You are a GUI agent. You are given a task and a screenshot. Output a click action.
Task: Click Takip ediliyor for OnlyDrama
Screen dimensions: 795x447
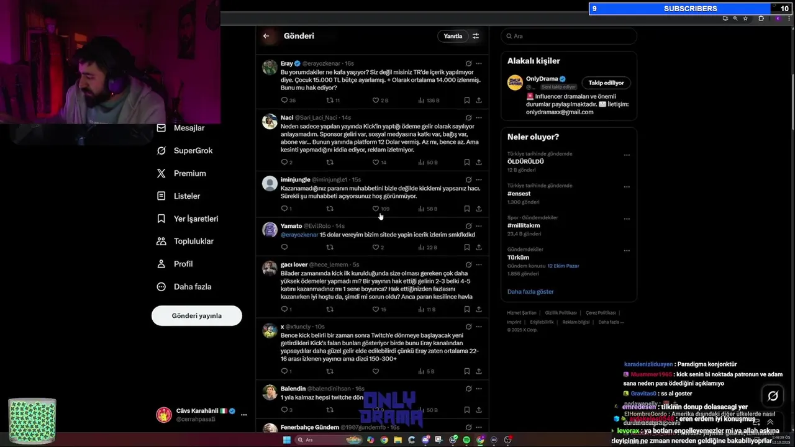click(606, 83)
